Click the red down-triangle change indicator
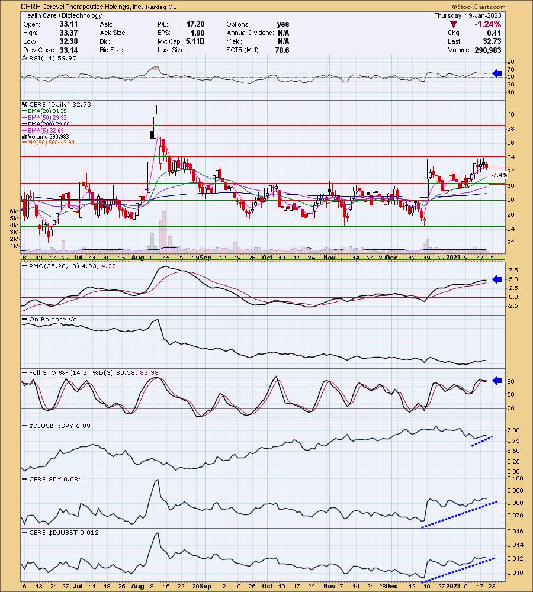Image resolution: width=533 pixels, height=592 pixels. 454,24
